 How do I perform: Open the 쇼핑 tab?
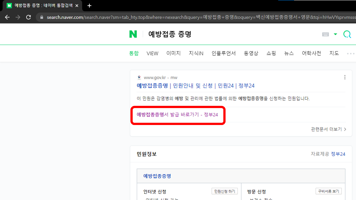coord(271,53)
